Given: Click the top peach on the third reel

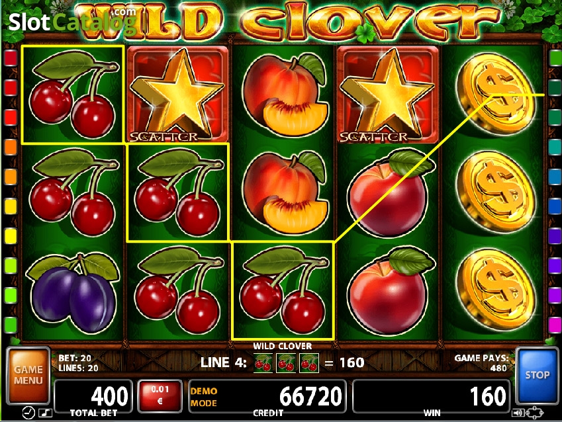Looking at the screenshot, I should (285, 95).
